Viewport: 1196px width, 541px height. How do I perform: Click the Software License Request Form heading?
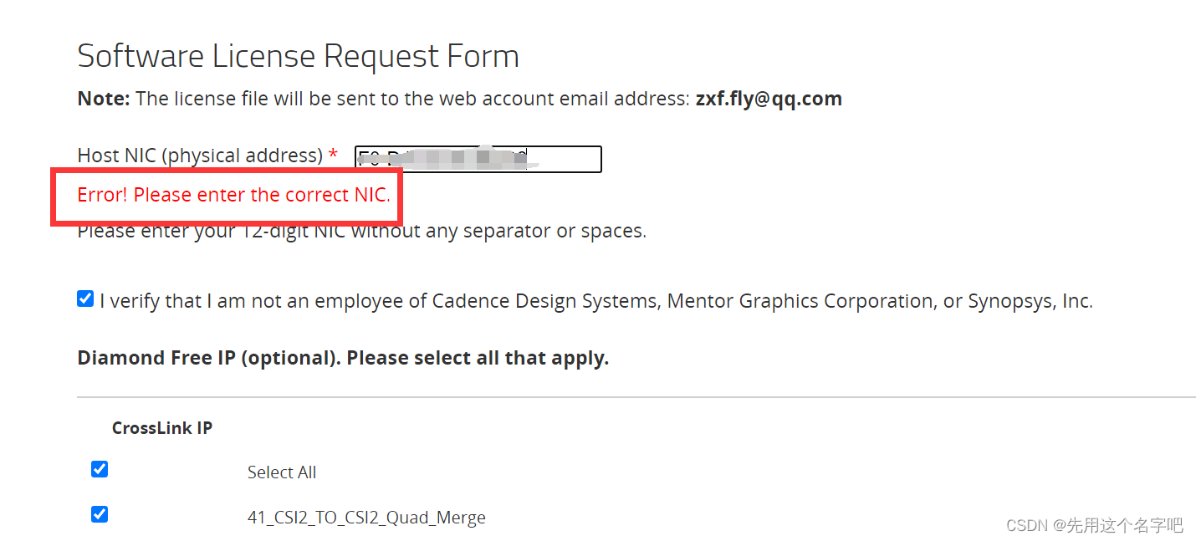(x=298, y=56)
